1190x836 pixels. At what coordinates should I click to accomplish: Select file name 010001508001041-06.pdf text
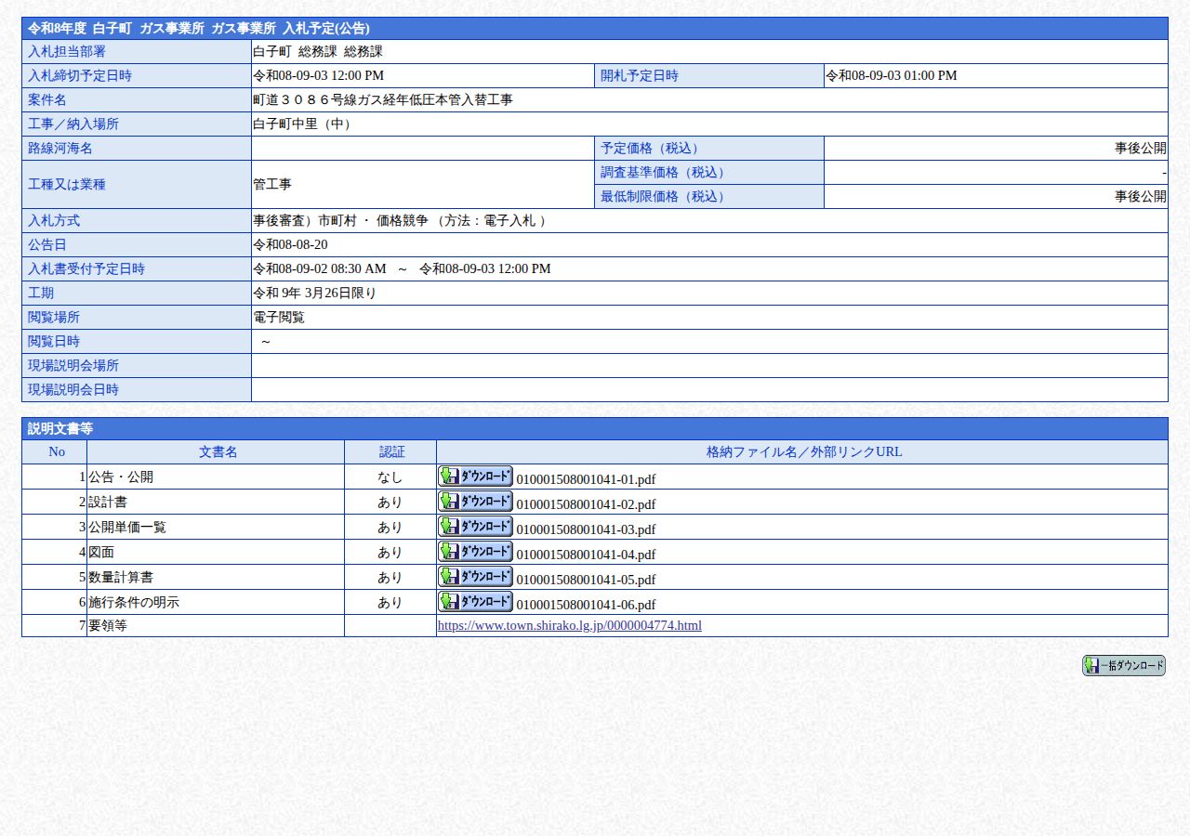(x=586, y=605)
